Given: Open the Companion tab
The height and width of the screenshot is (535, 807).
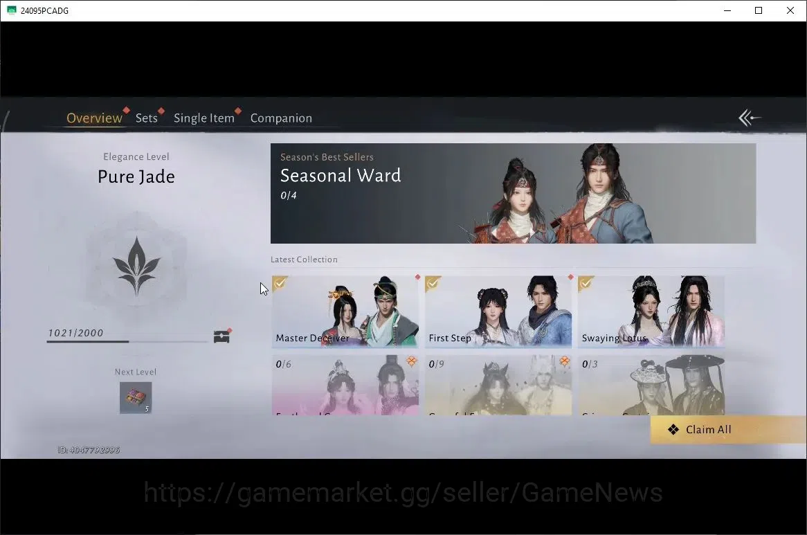Looking at the screenshot, I should (x=281, y=118).
